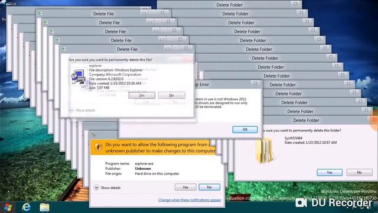The height and width of the screenshot is (213, 378).
Task: Expand More details in Delete File dialog
Action: (x=83, y=111)
